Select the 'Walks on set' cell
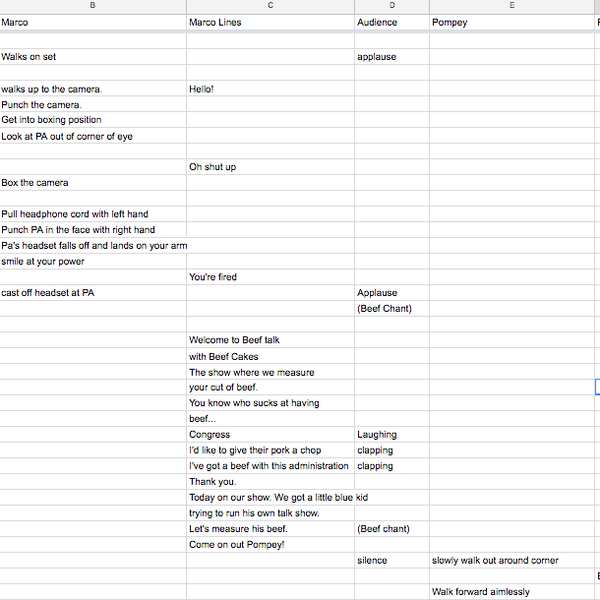Screen dimensions: 600x600 pos(93,57)
